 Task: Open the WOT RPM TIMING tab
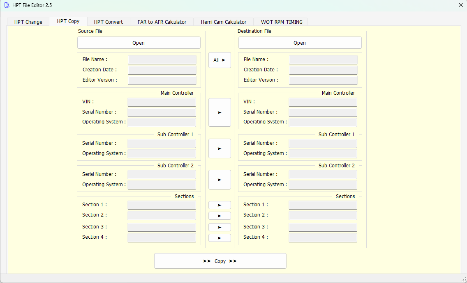coord(281,22)
